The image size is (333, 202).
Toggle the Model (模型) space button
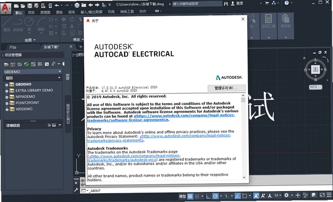pos(182,197)
